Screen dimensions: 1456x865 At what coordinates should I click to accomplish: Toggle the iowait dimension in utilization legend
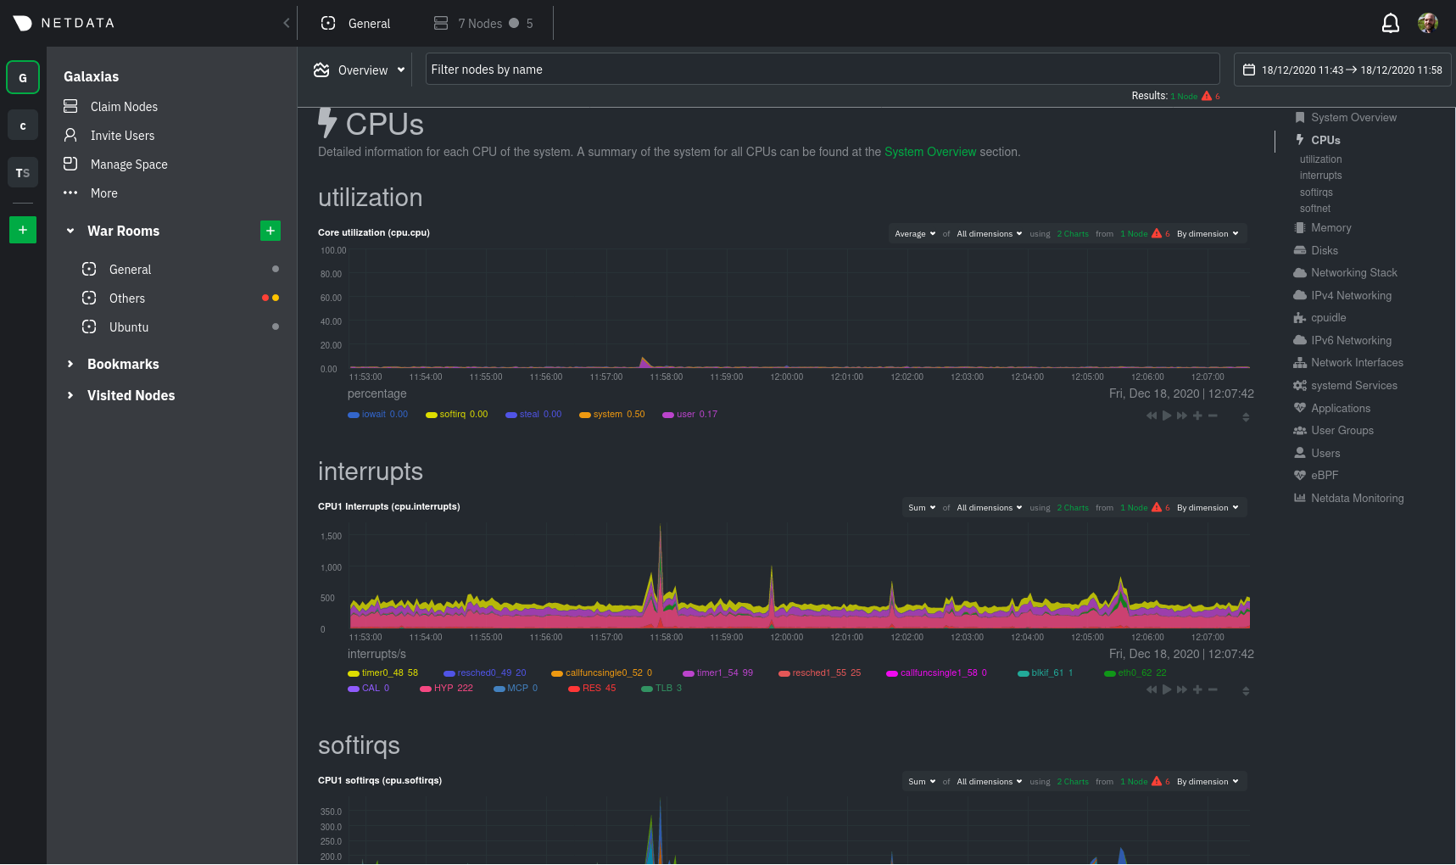pos(378,415)
